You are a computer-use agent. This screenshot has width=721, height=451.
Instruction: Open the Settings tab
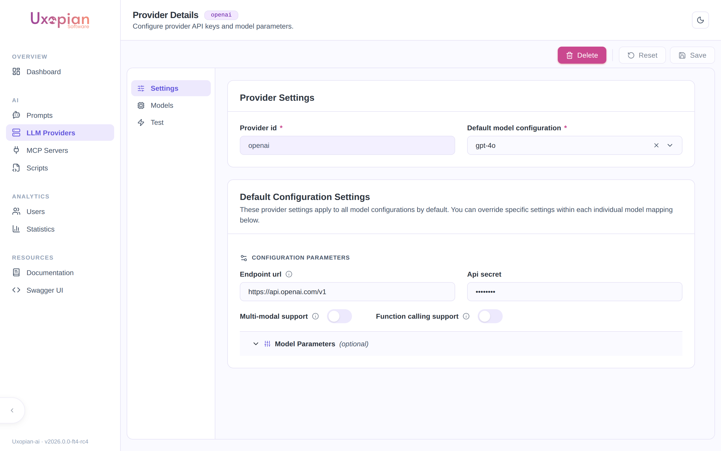click(x=171, y=88)
